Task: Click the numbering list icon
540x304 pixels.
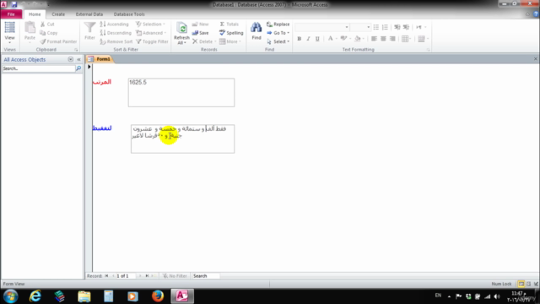Action: coord(385,27)
